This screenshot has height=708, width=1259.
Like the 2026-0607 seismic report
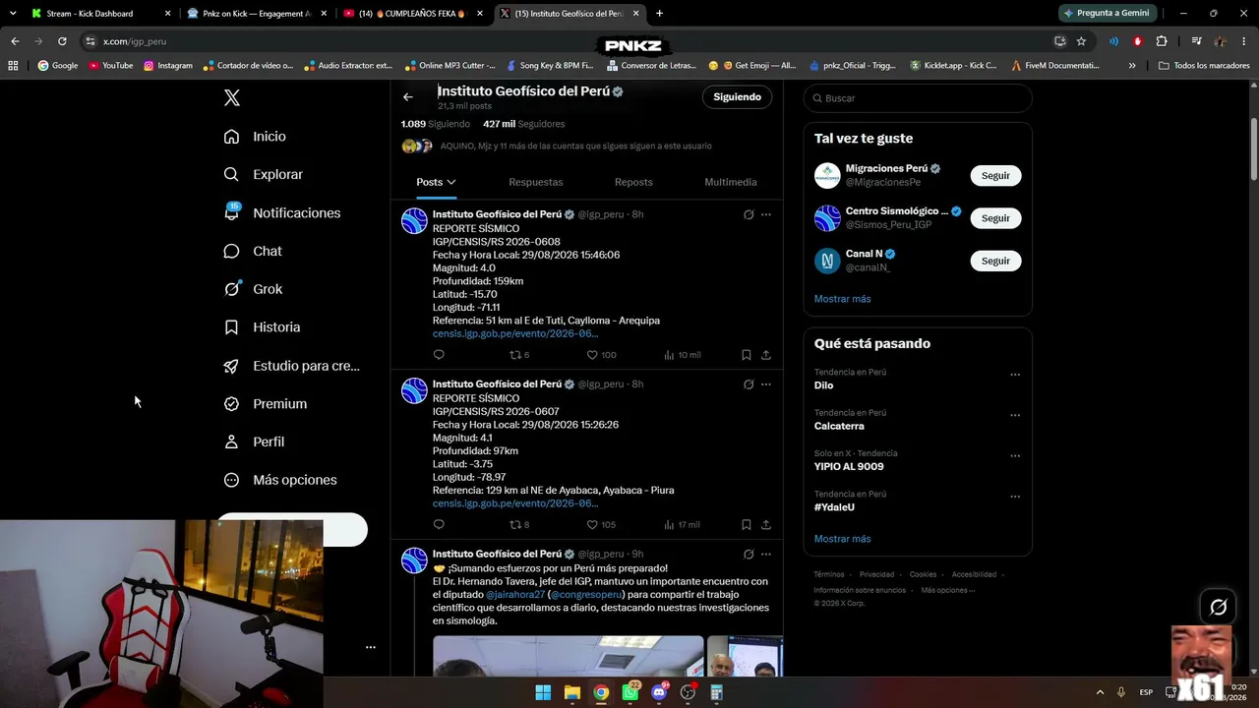[601, 525]
